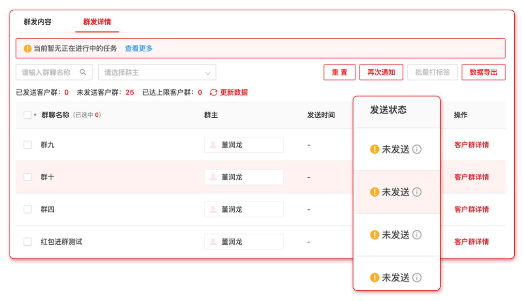523x301 pixels.
Task: Click the refresh icon beside 更新数据
Action: (x=214, y=92)
